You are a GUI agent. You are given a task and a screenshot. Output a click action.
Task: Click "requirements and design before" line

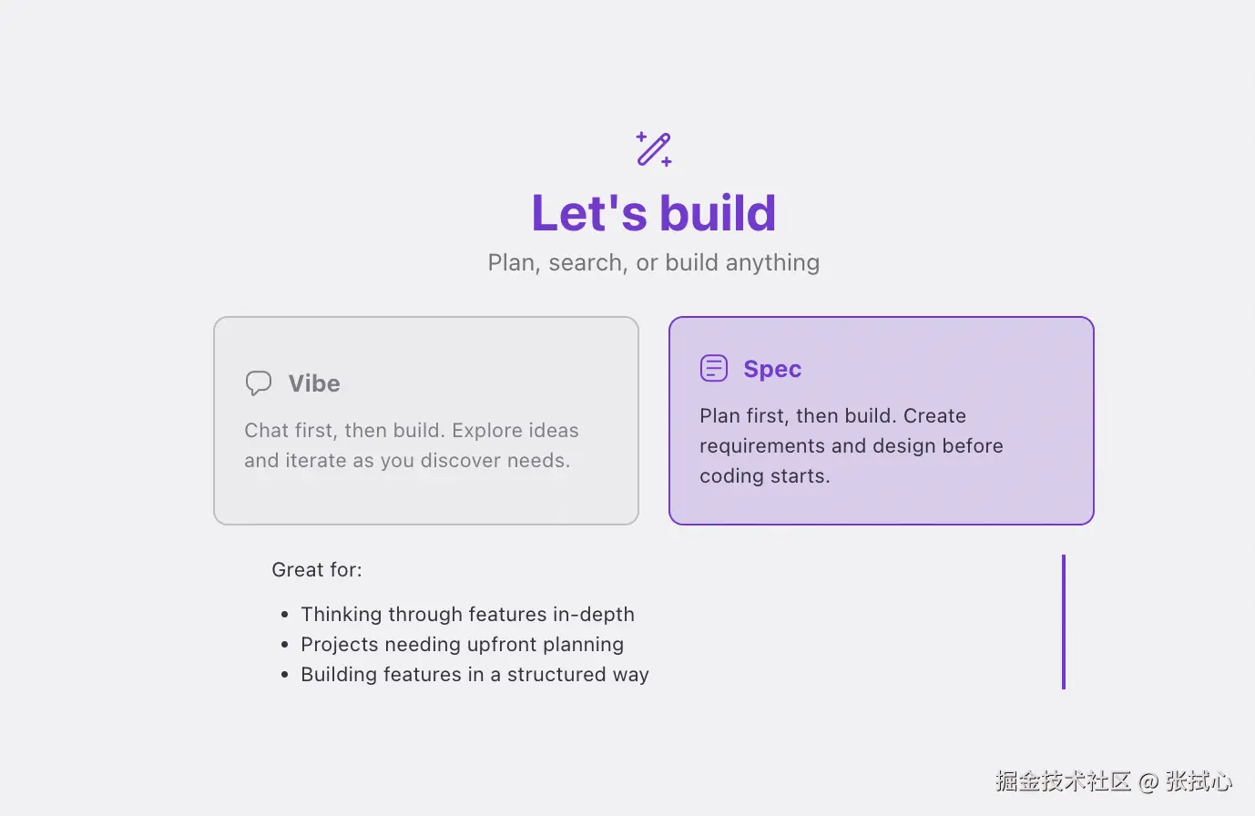coord(852,446)
